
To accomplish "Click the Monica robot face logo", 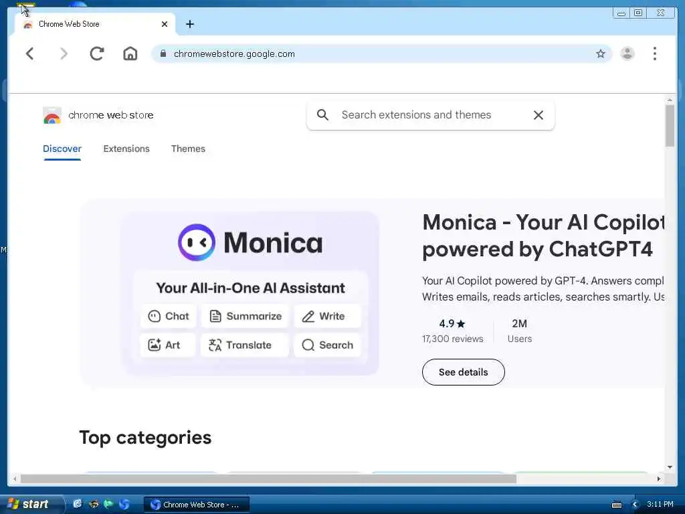I will (x=197, y=242).
